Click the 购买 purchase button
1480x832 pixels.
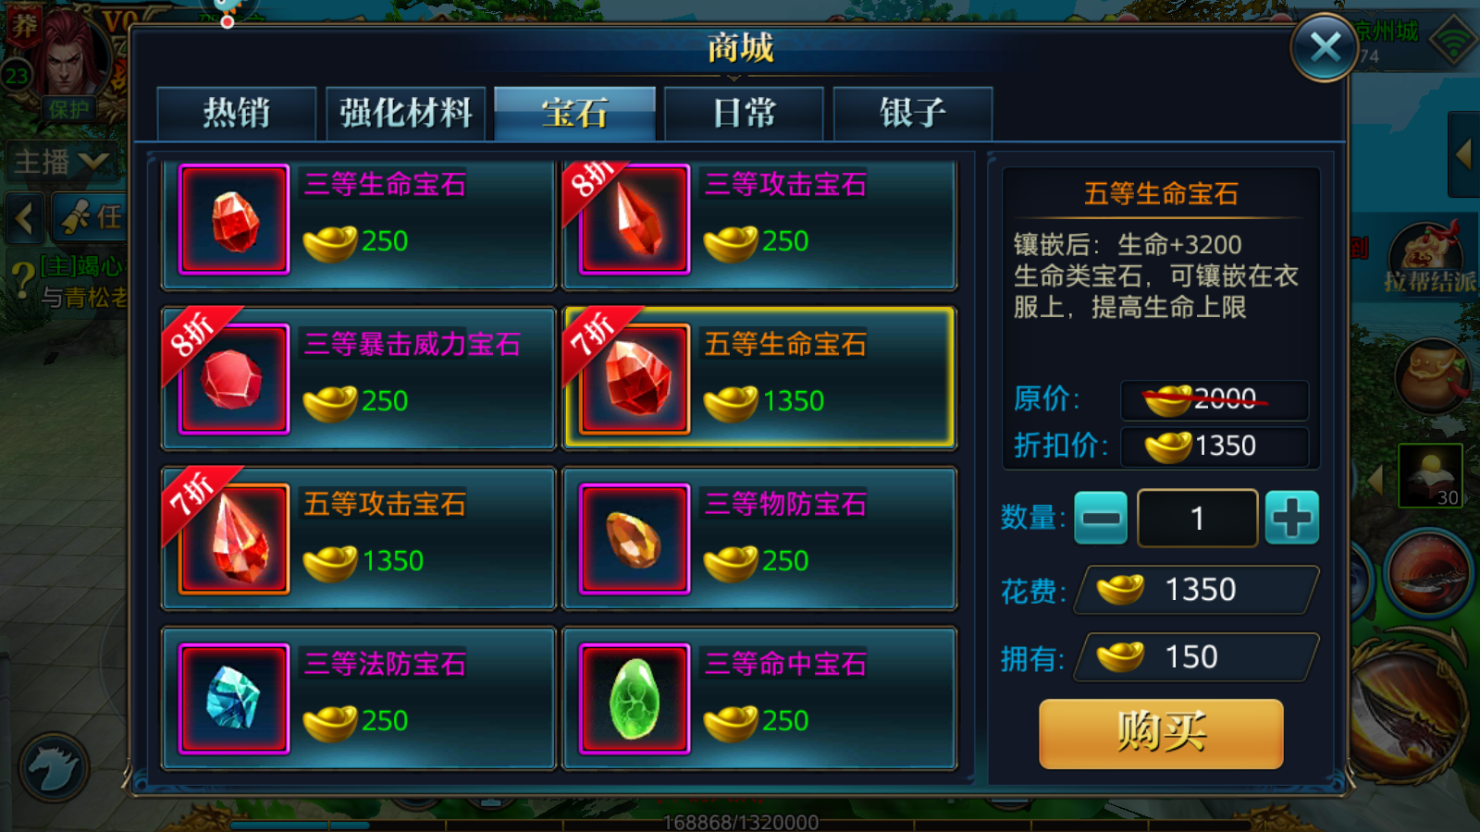pyautogui.click(x=1161, y=733)
